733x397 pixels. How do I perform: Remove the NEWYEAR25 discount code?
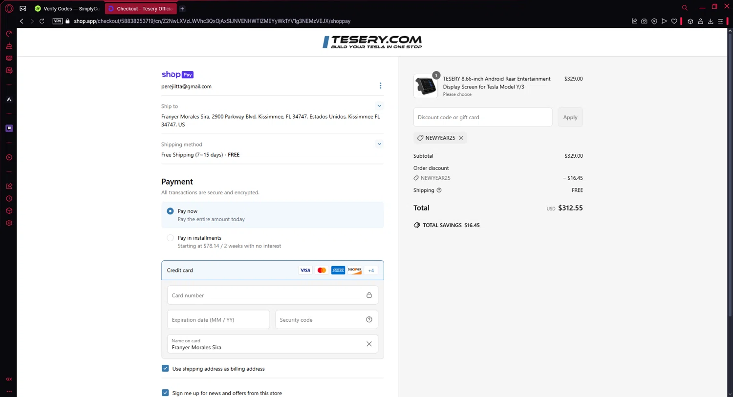tap(461, 138)
